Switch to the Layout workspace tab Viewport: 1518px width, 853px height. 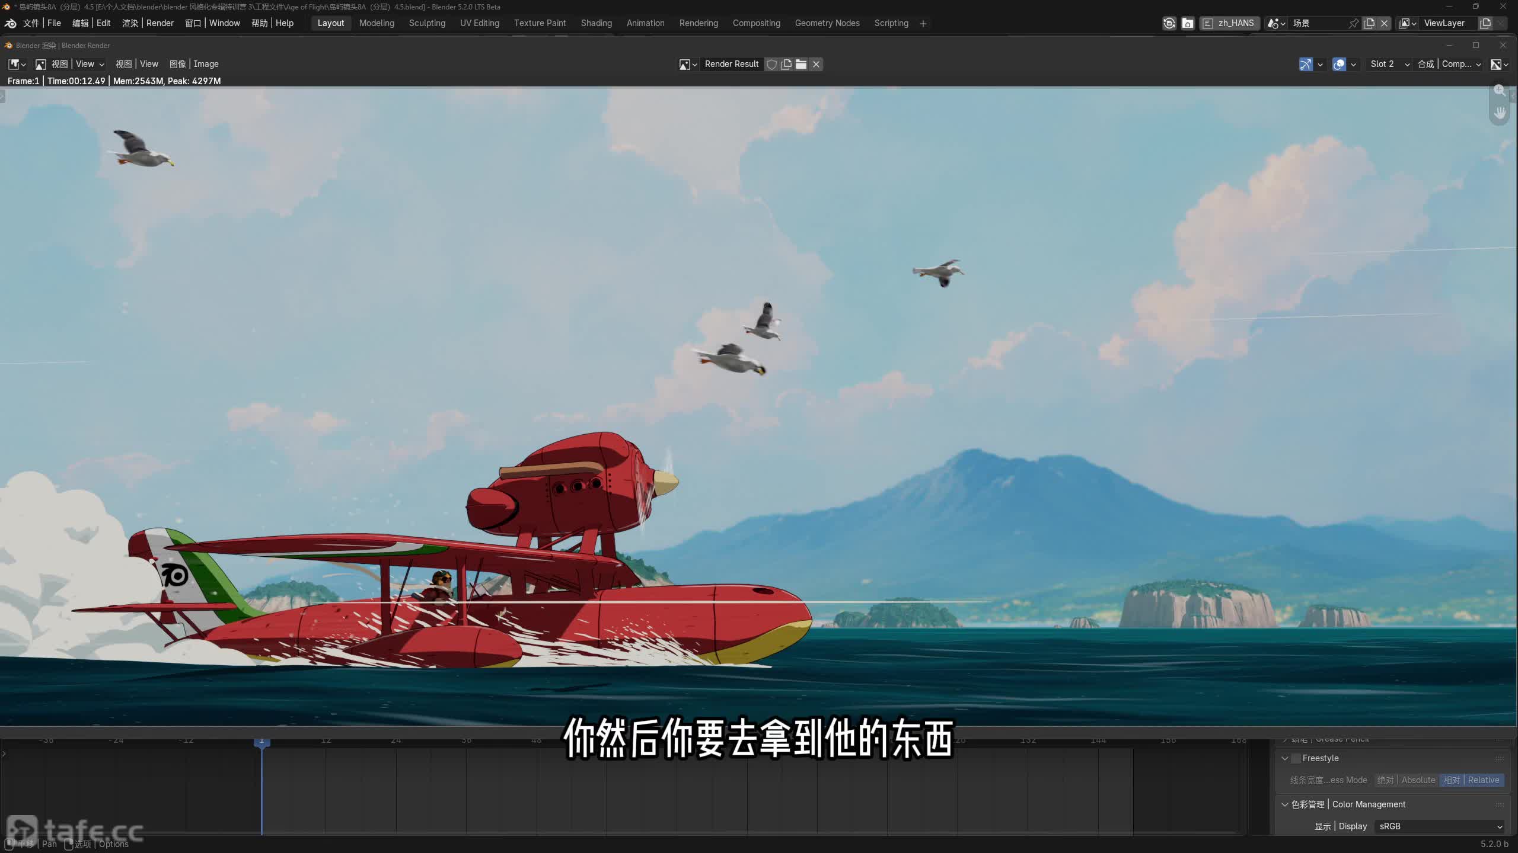[331, 23]
